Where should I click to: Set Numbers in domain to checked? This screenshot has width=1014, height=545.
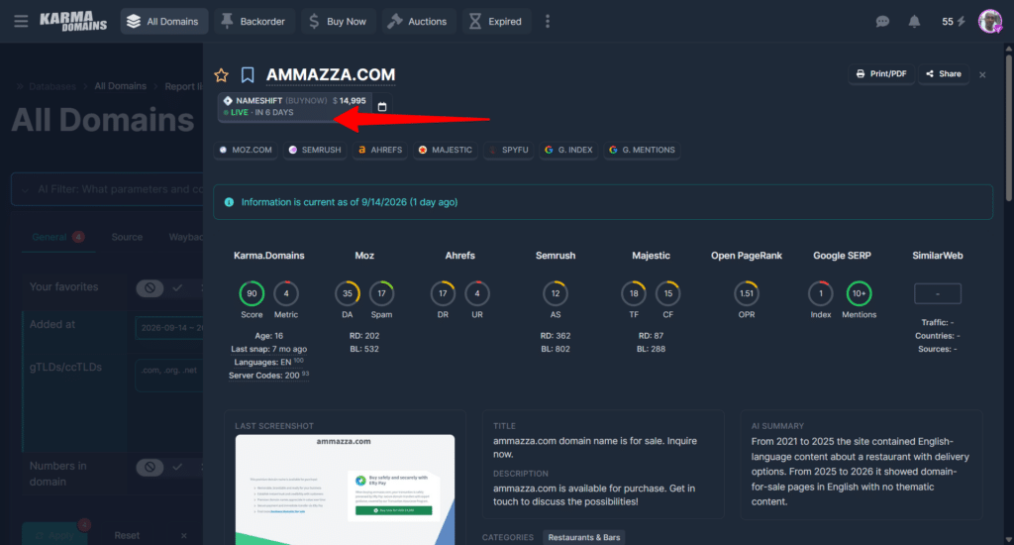tap(178, 467)
